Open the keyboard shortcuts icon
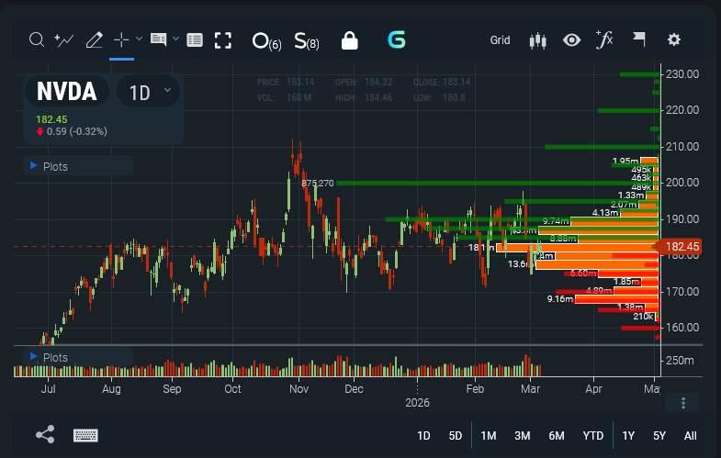 tap(85, 435)
